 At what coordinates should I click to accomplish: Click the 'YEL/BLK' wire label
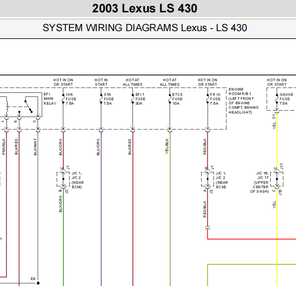click(167, 146)
